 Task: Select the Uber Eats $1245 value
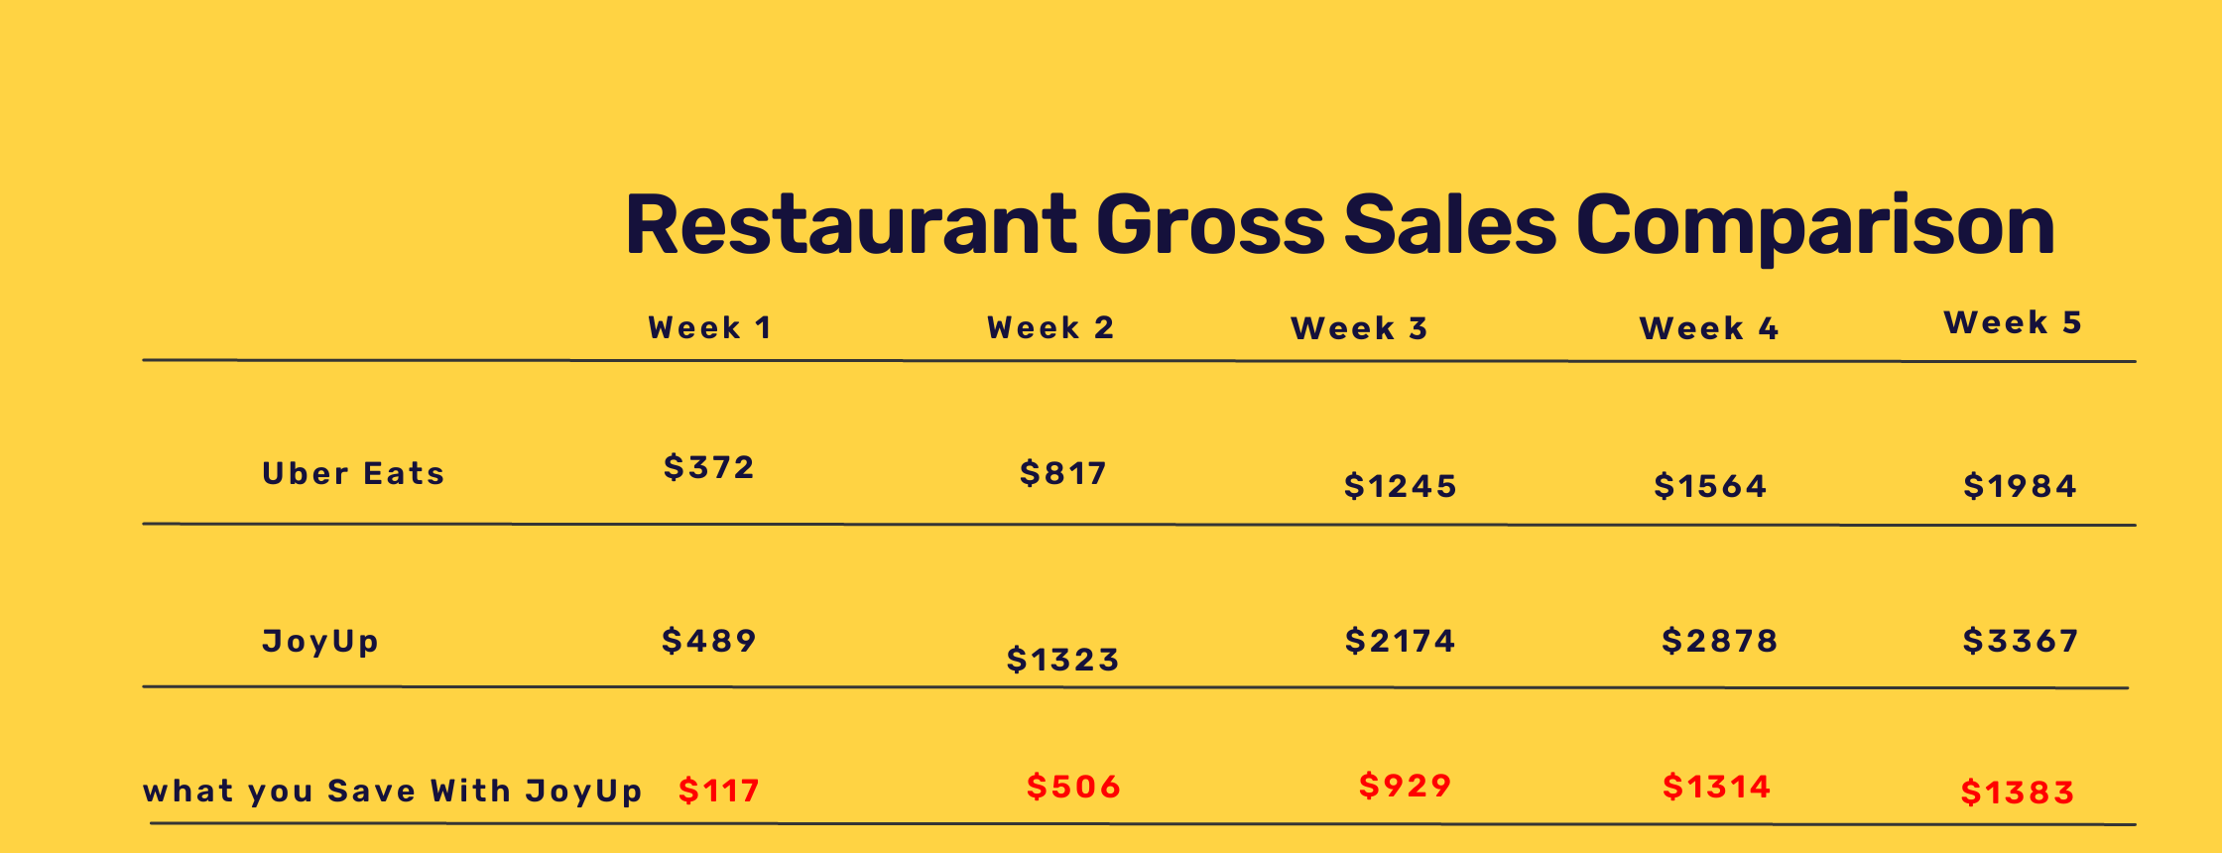pos(1401,486)
